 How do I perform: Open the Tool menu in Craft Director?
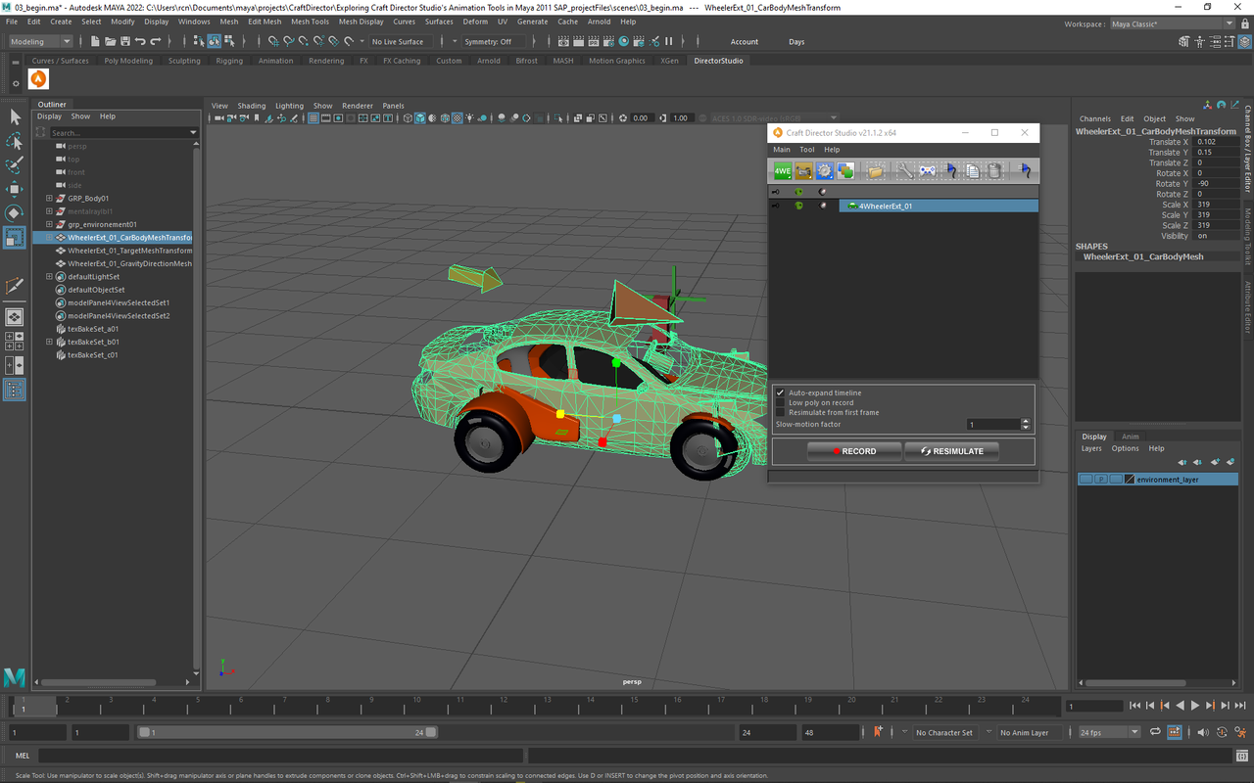coord(806,150)
